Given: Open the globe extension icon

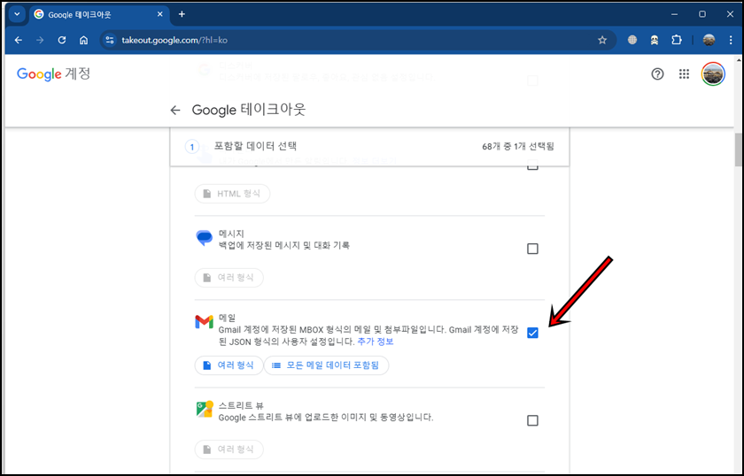Looking at the screenshot, I should pos(632,41).
